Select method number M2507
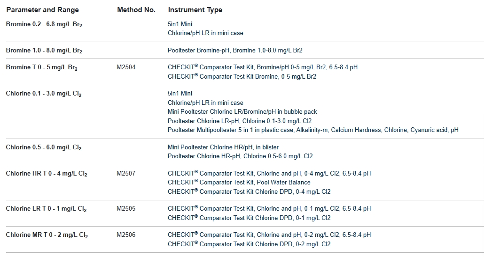The image size is (484, 257). [x=126, y=174]
